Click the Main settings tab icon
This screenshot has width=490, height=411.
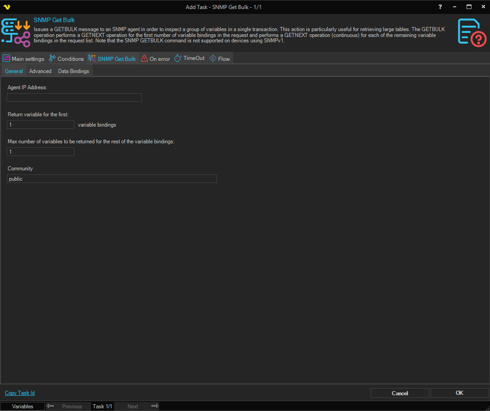click(6, 59)
